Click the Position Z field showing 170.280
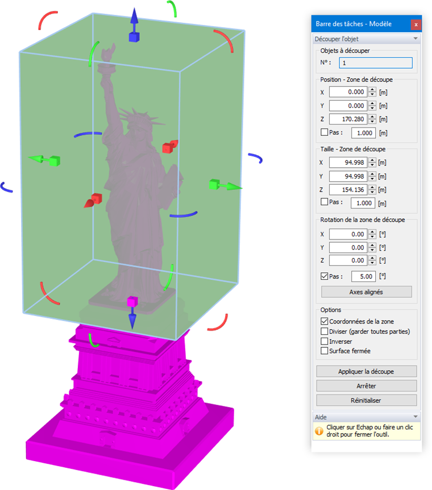432x490 pixels. tap(348, 119)
